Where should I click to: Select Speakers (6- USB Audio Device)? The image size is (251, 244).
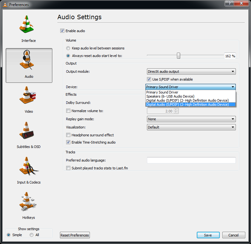tap(190, 96)
